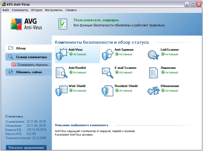Click the Активный status under Web Shield

[78, 91]
